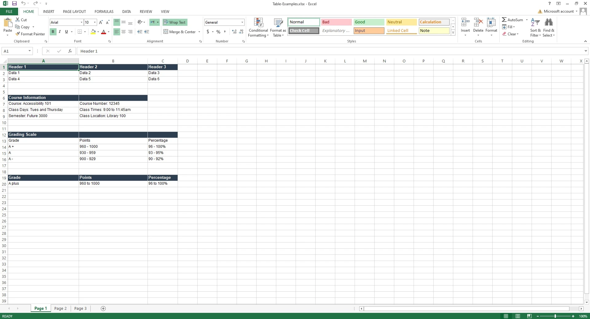Open the Arial font name dropdown
This screenshot has height=319, width=590.
coord(81,22)
